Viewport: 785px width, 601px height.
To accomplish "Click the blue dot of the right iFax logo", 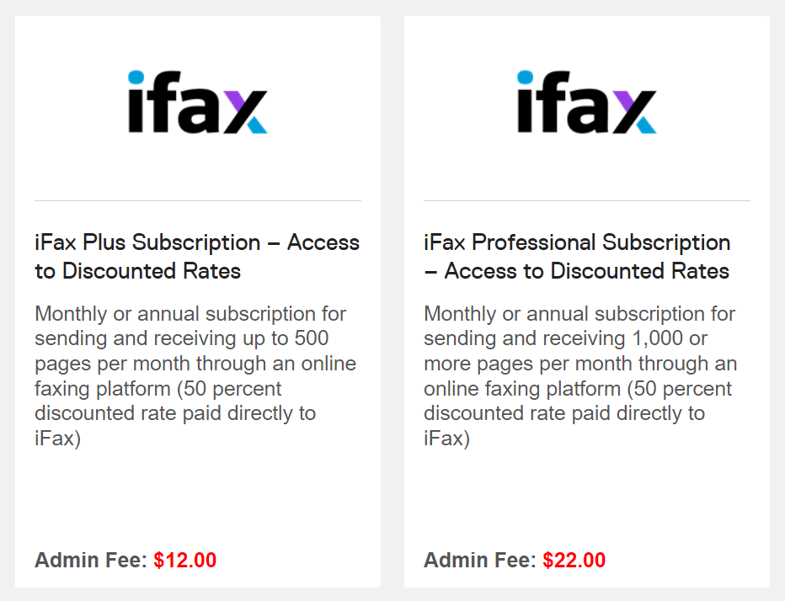I will [x=526, y=77].
